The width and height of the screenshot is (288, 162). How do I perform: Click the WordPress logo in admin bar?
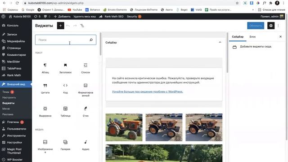click(3, 16)
